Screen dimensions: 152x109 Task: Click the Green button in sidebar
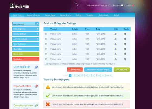[x=26, y=54]
